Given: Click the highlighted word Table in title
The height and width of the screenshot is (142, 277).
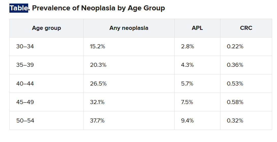Looking at the screenshot, I should pos(19,8).
